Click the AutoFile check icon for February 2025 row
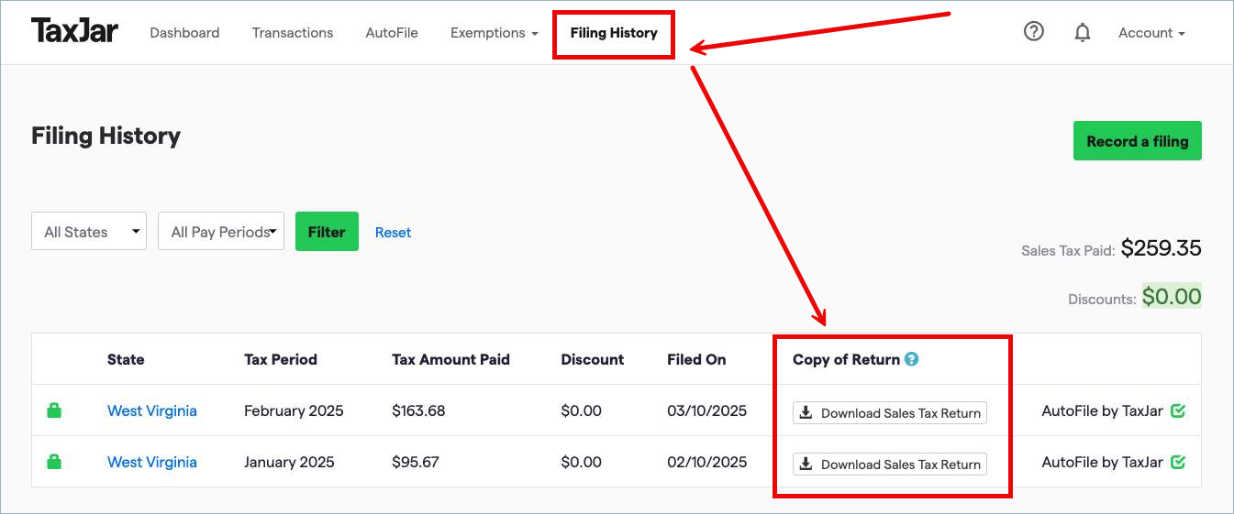The width and height of the screenshot is (1234, 514). [1178, 410]
